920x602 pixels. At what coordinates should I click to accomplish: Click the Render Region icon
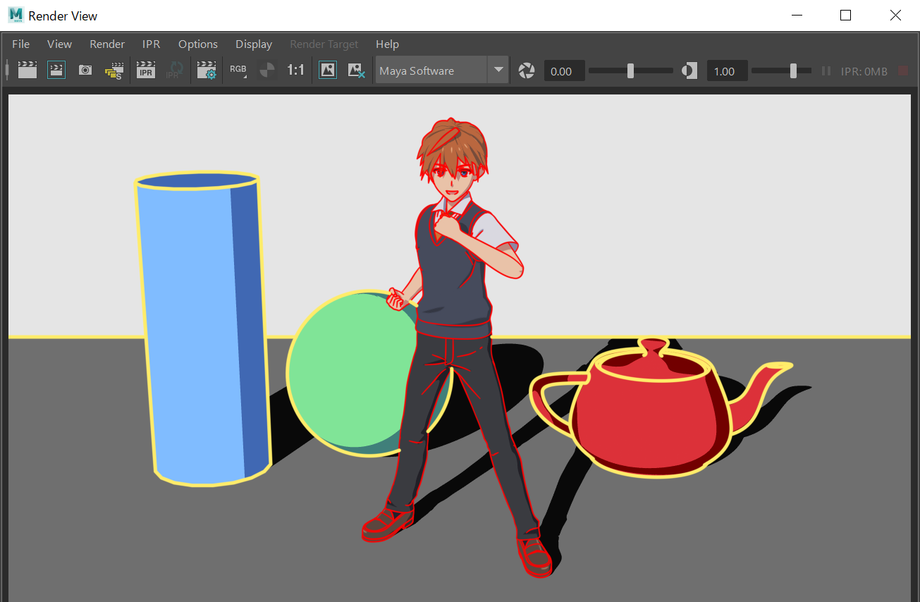pyautogui.click(x=56, y=70)
